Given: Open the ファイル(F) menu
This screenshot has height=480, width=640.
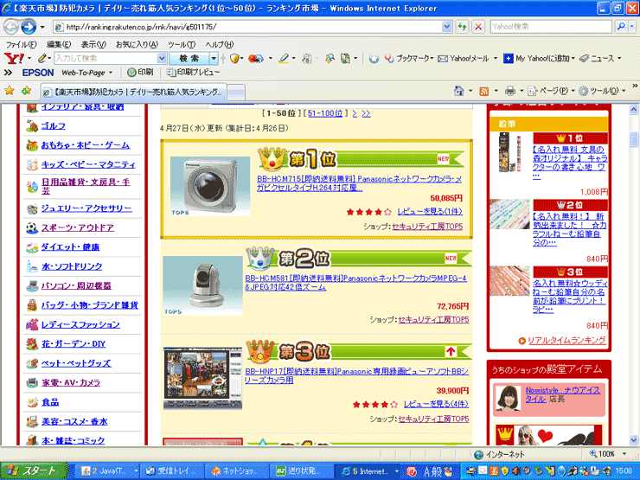Looking at the screenshot, I should pyautogui.click(x=21, y=44).
